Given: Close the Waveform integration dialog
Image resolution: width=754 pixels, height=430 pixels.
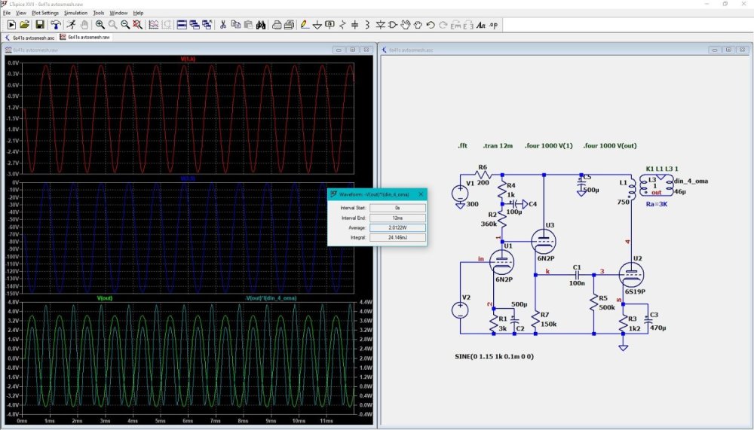Looking at the screenshot, I should point(421,194).
